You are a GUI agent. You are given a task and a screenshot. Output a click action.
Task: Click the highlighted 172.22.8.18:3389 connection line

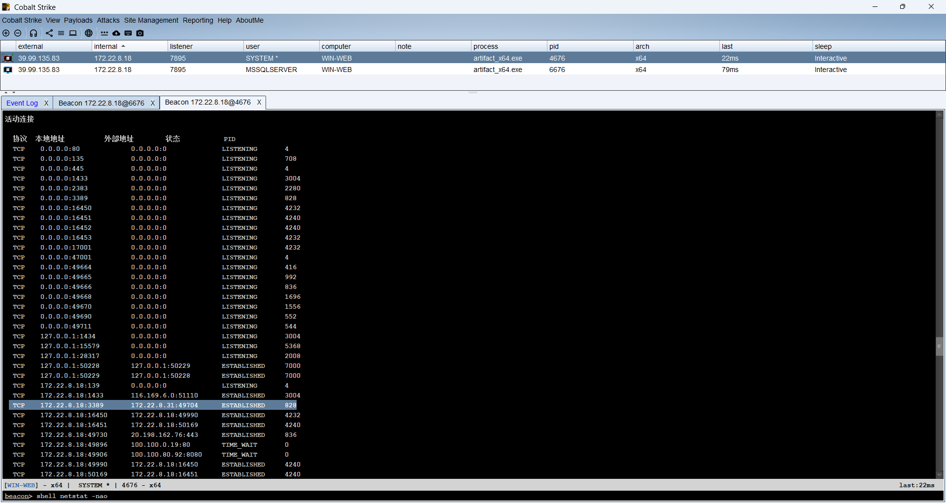tap(153, 405)
